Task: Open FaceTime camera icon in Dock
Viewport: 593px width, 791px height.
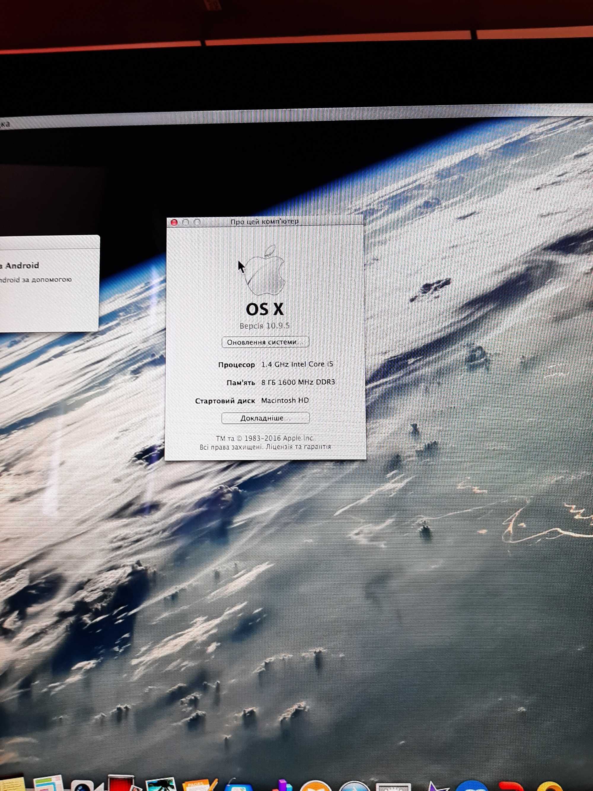Action: pyautogui.click(x=87, y=785)
